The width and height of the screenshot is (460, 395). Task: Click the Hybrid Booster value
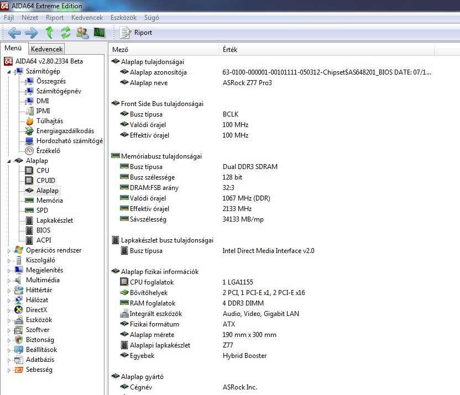(x=245, y=356)
